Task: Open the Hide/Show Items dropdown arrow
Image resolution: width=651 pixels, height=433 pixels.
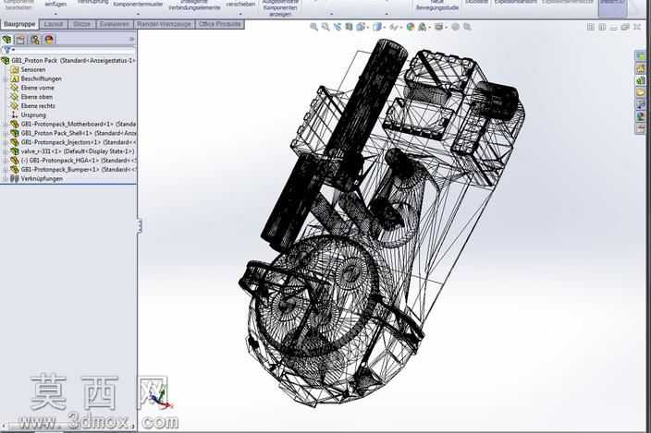Action: [x=400, y=28]
